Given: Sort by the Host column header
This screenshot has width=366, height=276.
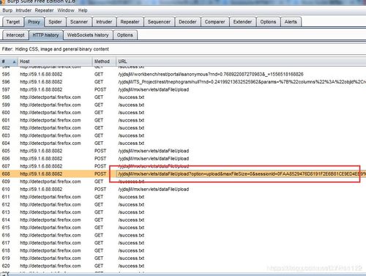Looking at the screenshot, I should click(55, 61).
